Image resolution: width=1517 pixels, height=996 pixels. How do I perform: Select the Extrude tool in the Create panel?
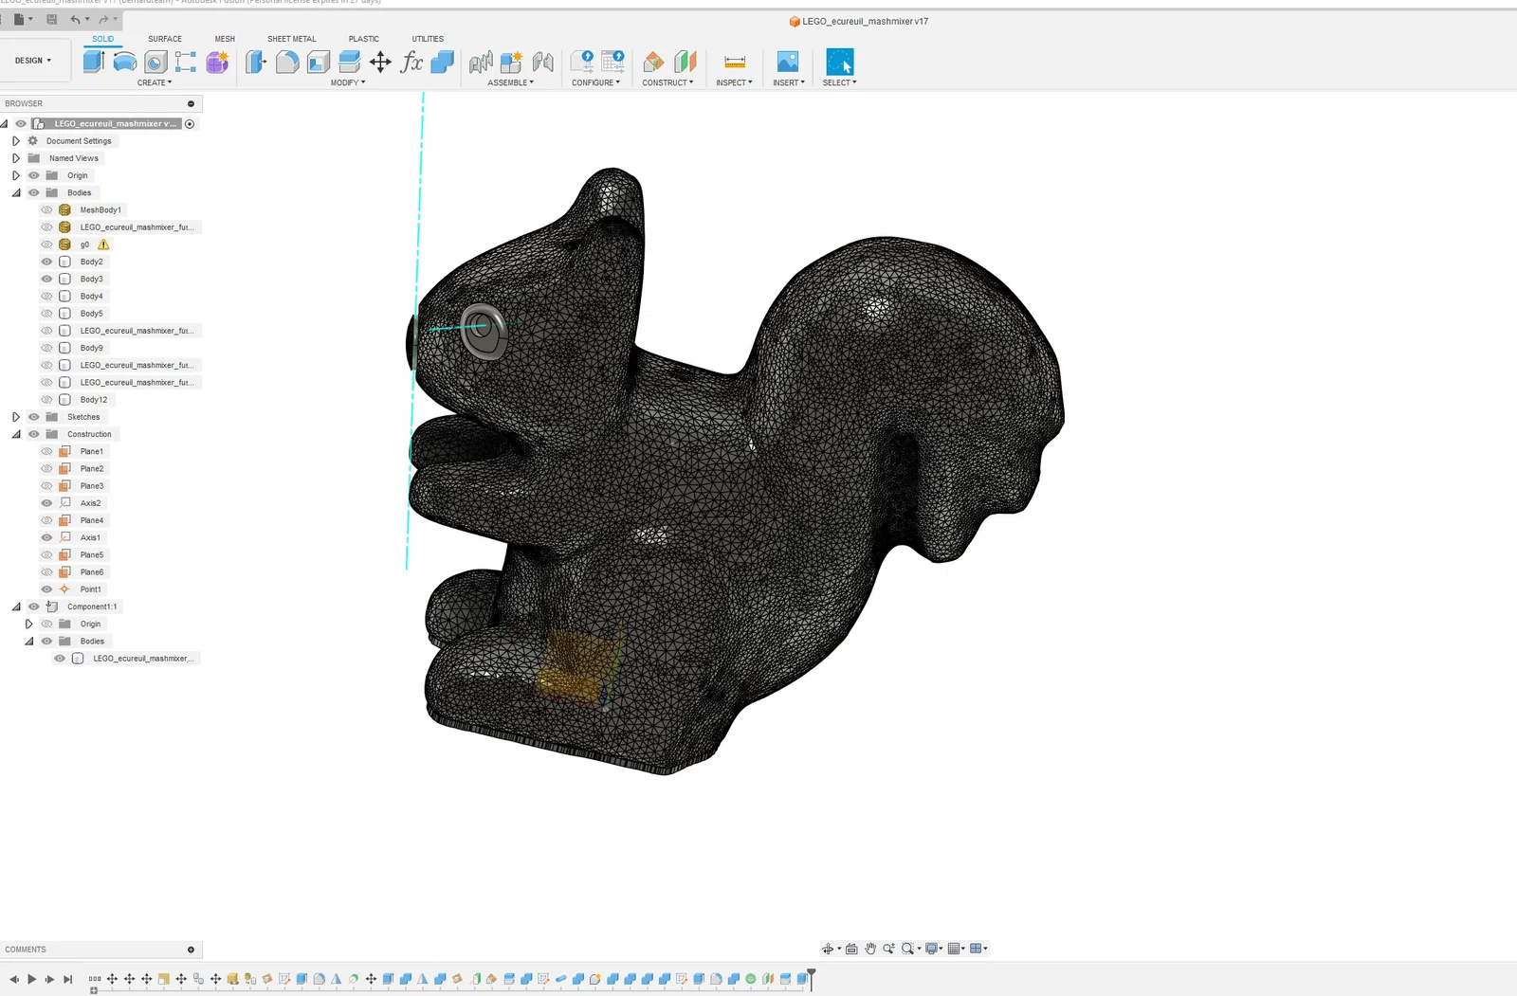point(93,62)
